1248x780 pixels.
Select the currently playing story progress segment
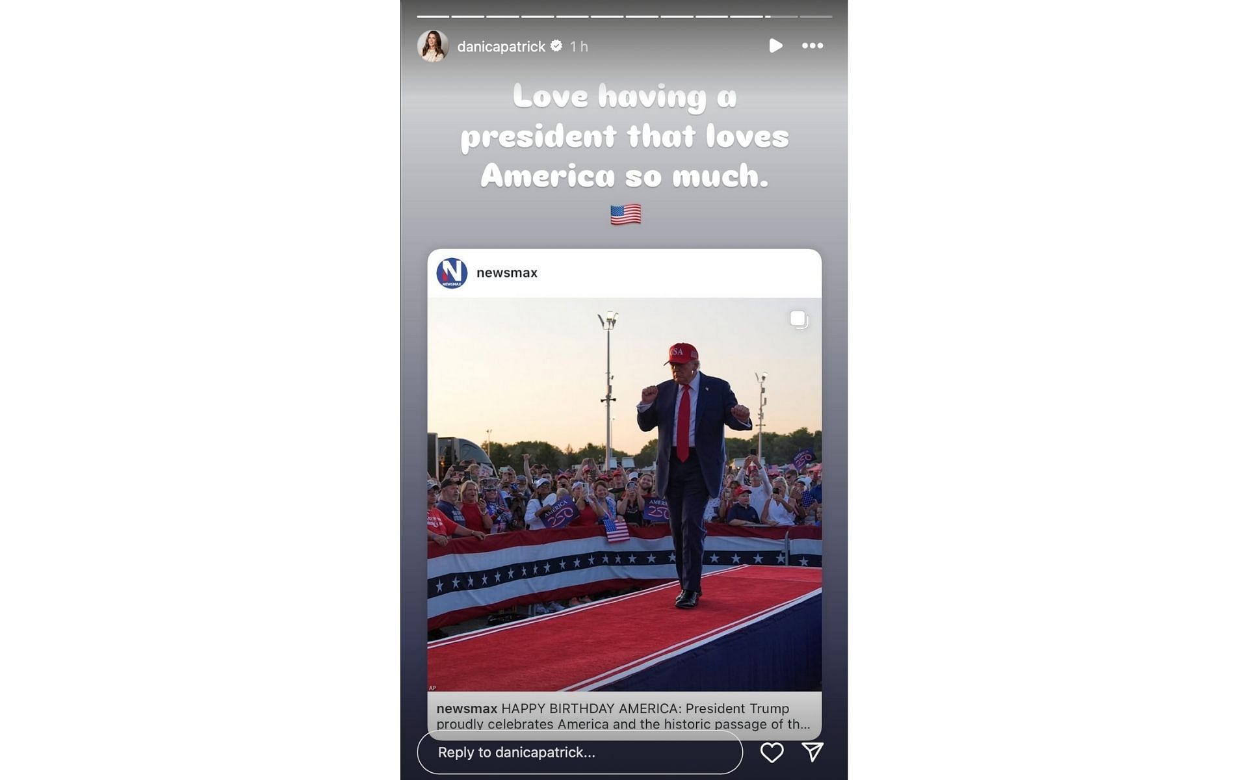click(781, 16)
